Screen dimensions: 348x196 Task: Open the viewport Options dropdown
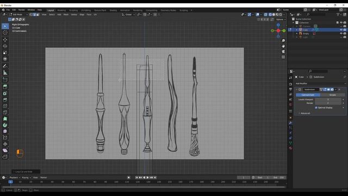pyautogui.click(x=281, y=20)
